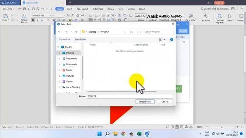The image size is (246, 138).
Task: Open the font name dropdown
Action: coord(50,15)
